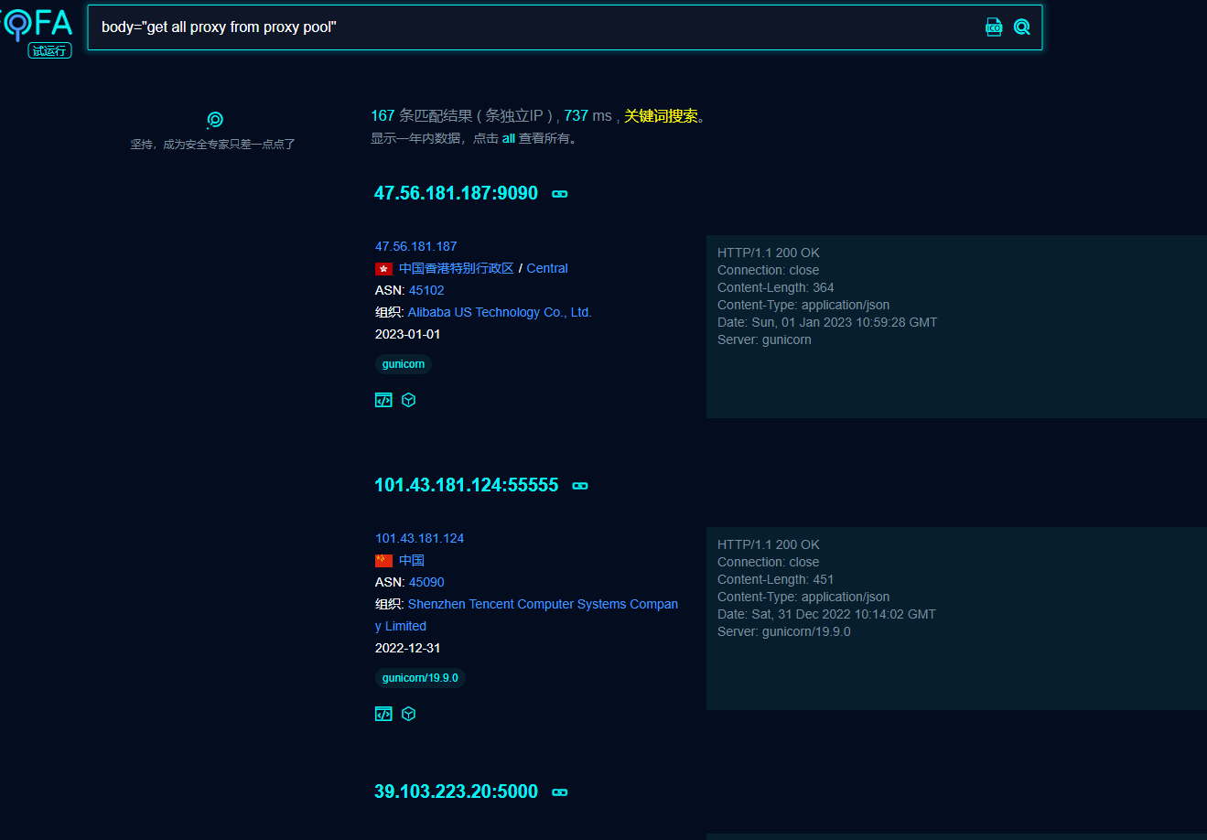Click the 737 ms query time
1207x840 pixels.
(x=587, y=116)
